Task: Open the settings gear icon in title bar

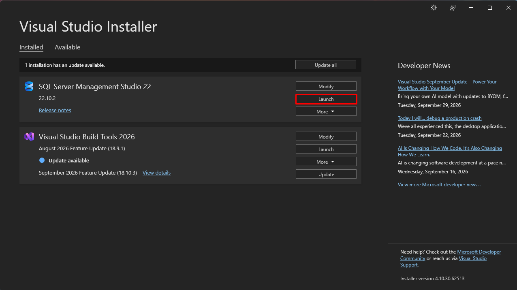Action: [434, 8]
